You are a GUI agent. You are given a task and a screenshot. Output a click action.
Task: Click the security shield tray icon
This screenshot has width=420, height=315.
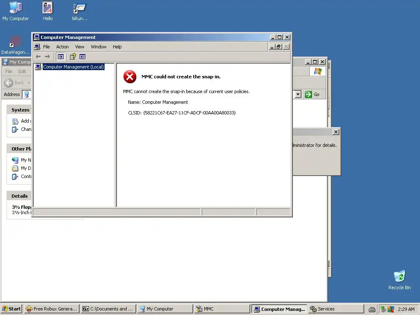tap(391, 309)
